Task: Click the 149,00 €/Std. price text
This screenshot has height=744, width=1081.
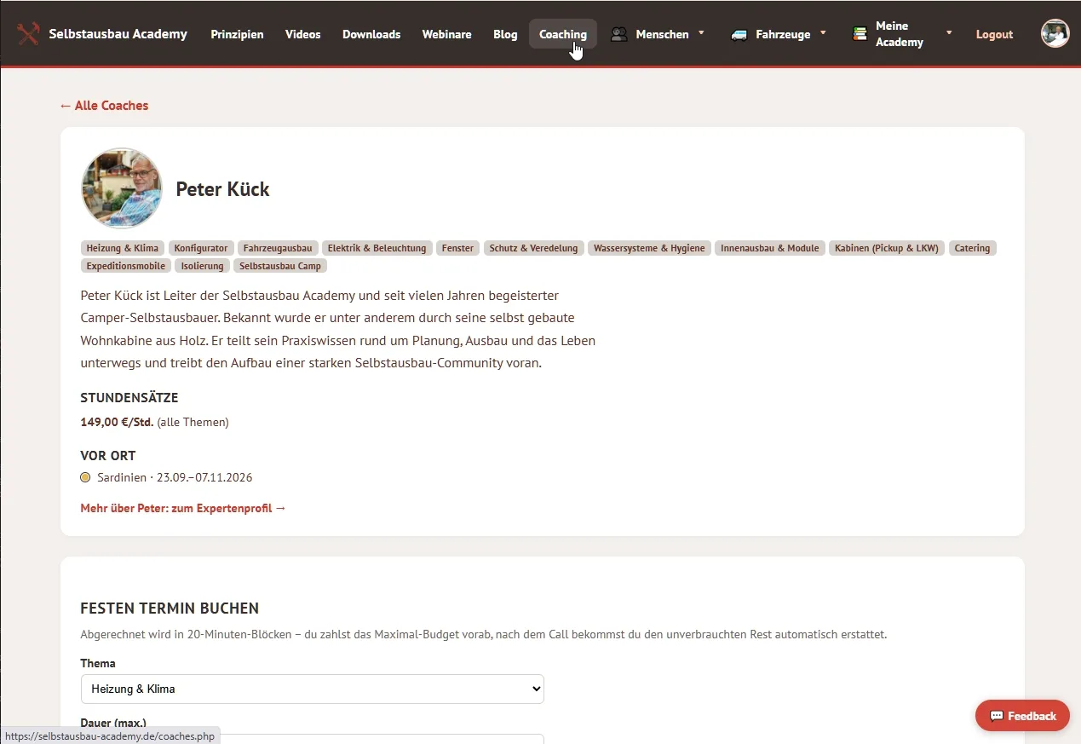Action: [117, 422]
